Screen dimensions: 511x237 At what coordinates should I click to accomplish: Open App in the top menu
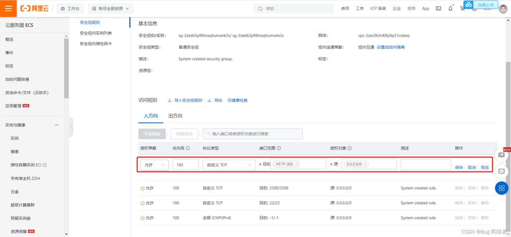tap(426, 9)
